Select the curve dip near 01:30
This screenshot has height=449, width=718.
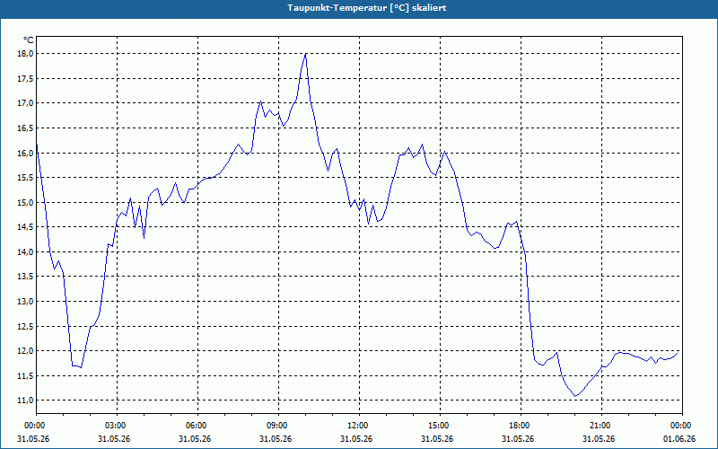[81, 367]
